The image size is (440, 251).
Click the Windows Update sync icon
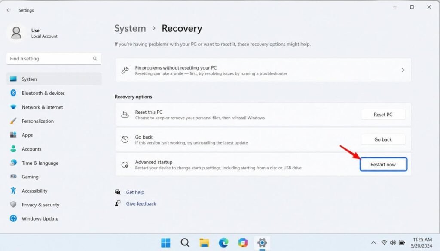point(13,218)
